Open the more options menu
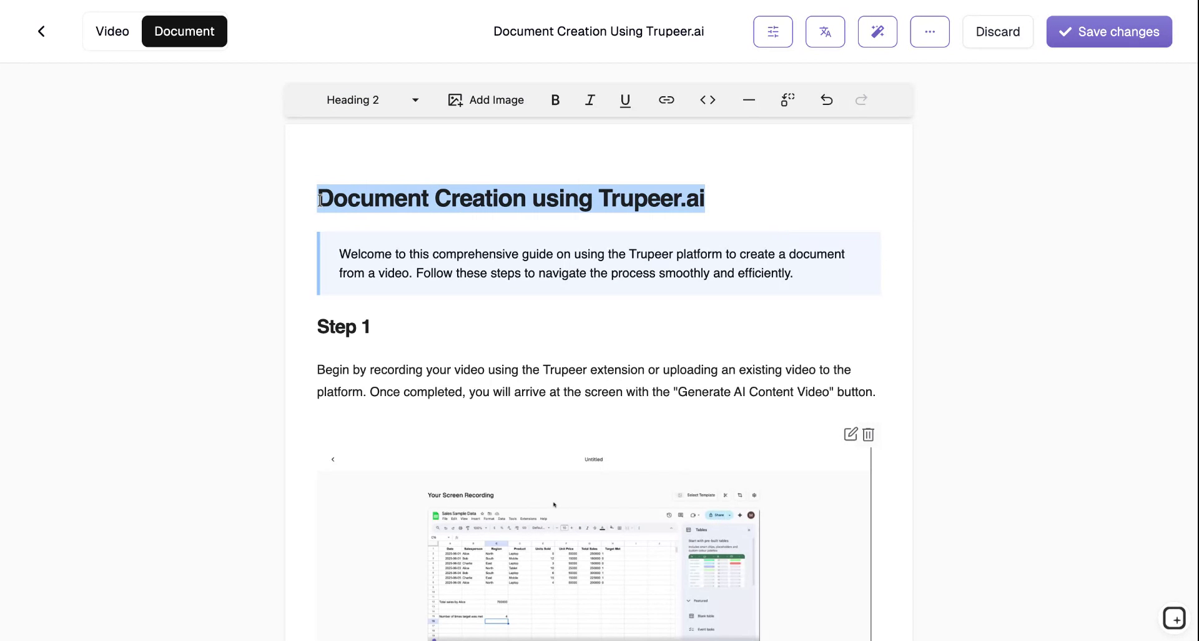The width and height of the screenshot is (1199, 641). pos(929,31)
